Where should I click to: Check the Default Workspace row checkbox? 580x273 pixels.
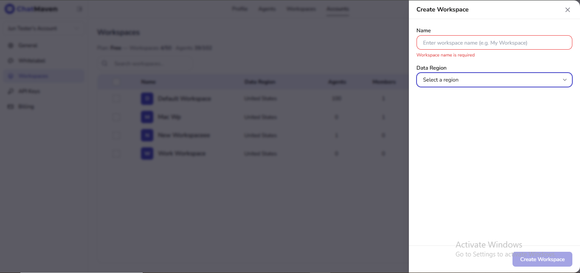116,98
